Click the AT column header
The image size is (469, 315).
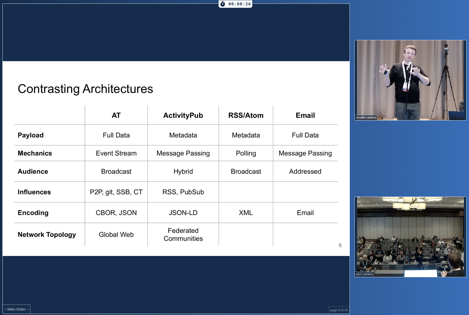click(x=116, y=115)
